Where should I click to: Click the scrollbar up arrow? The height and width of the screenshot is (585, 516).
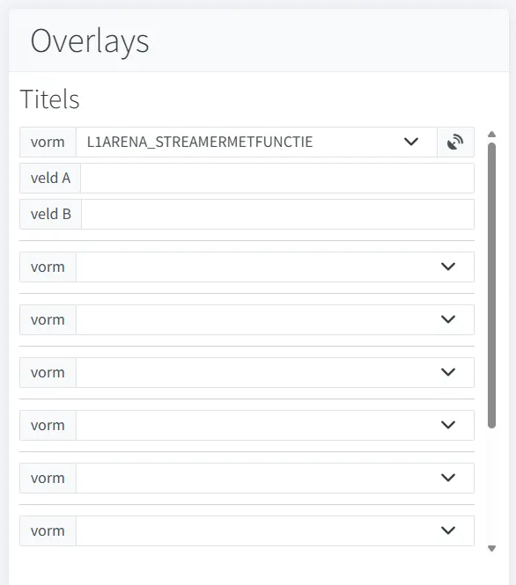tap(491, 135)
